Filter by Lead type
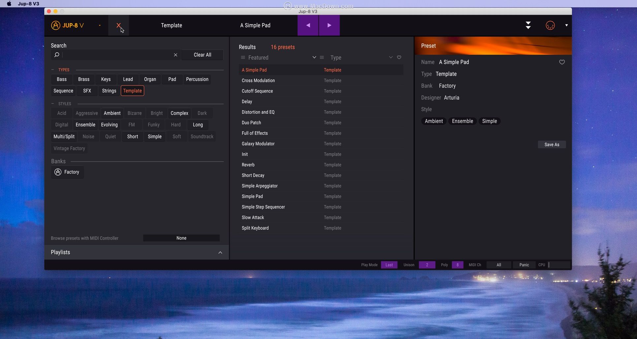 pos(128,79)
